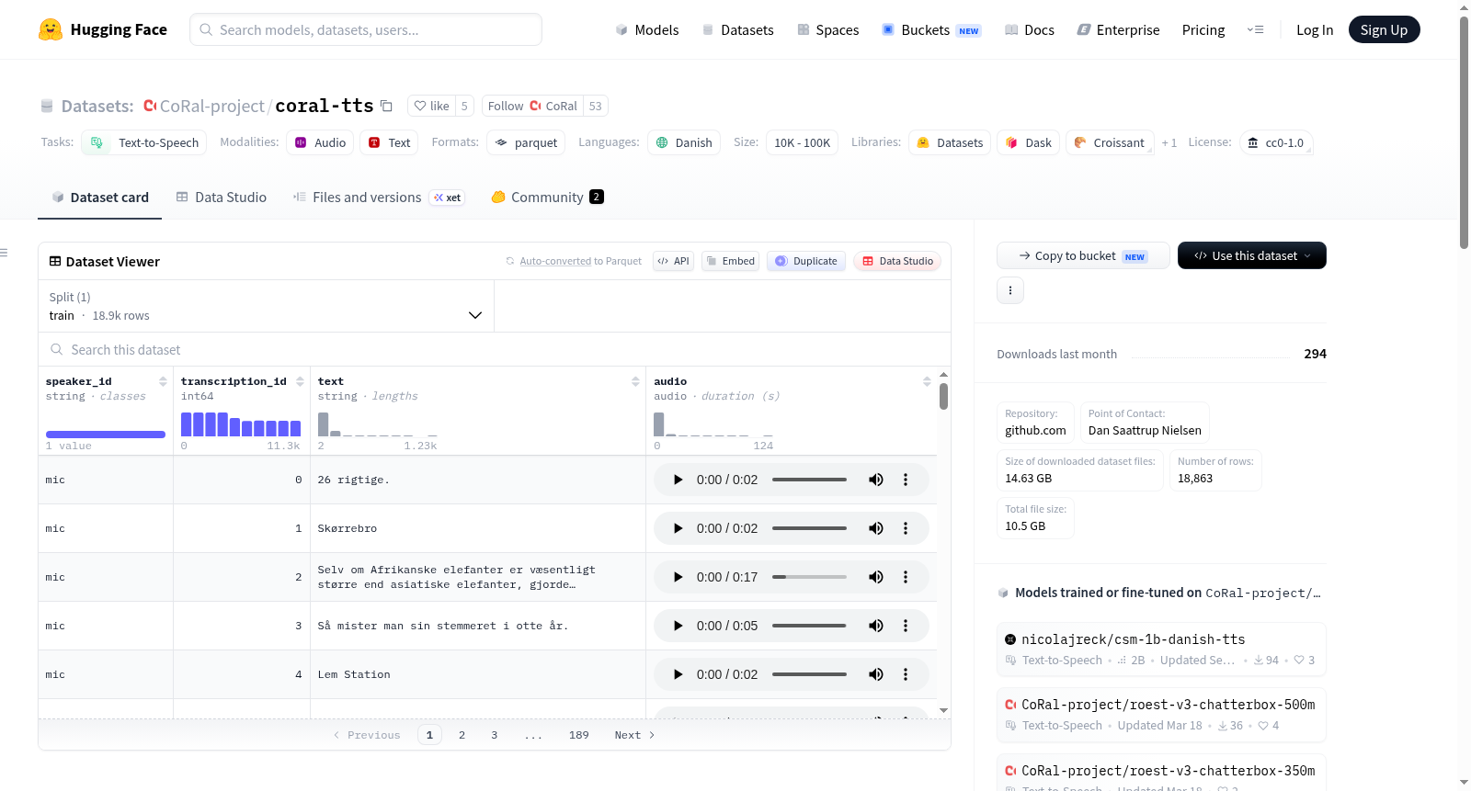Expand the Split train dropdown
This screenshot has height=791, width=1471.
(x=266, y=306)
